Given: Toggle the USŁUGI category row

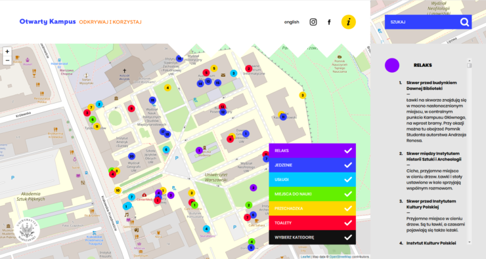Looking at the screenshot, I should click(312, 180).
